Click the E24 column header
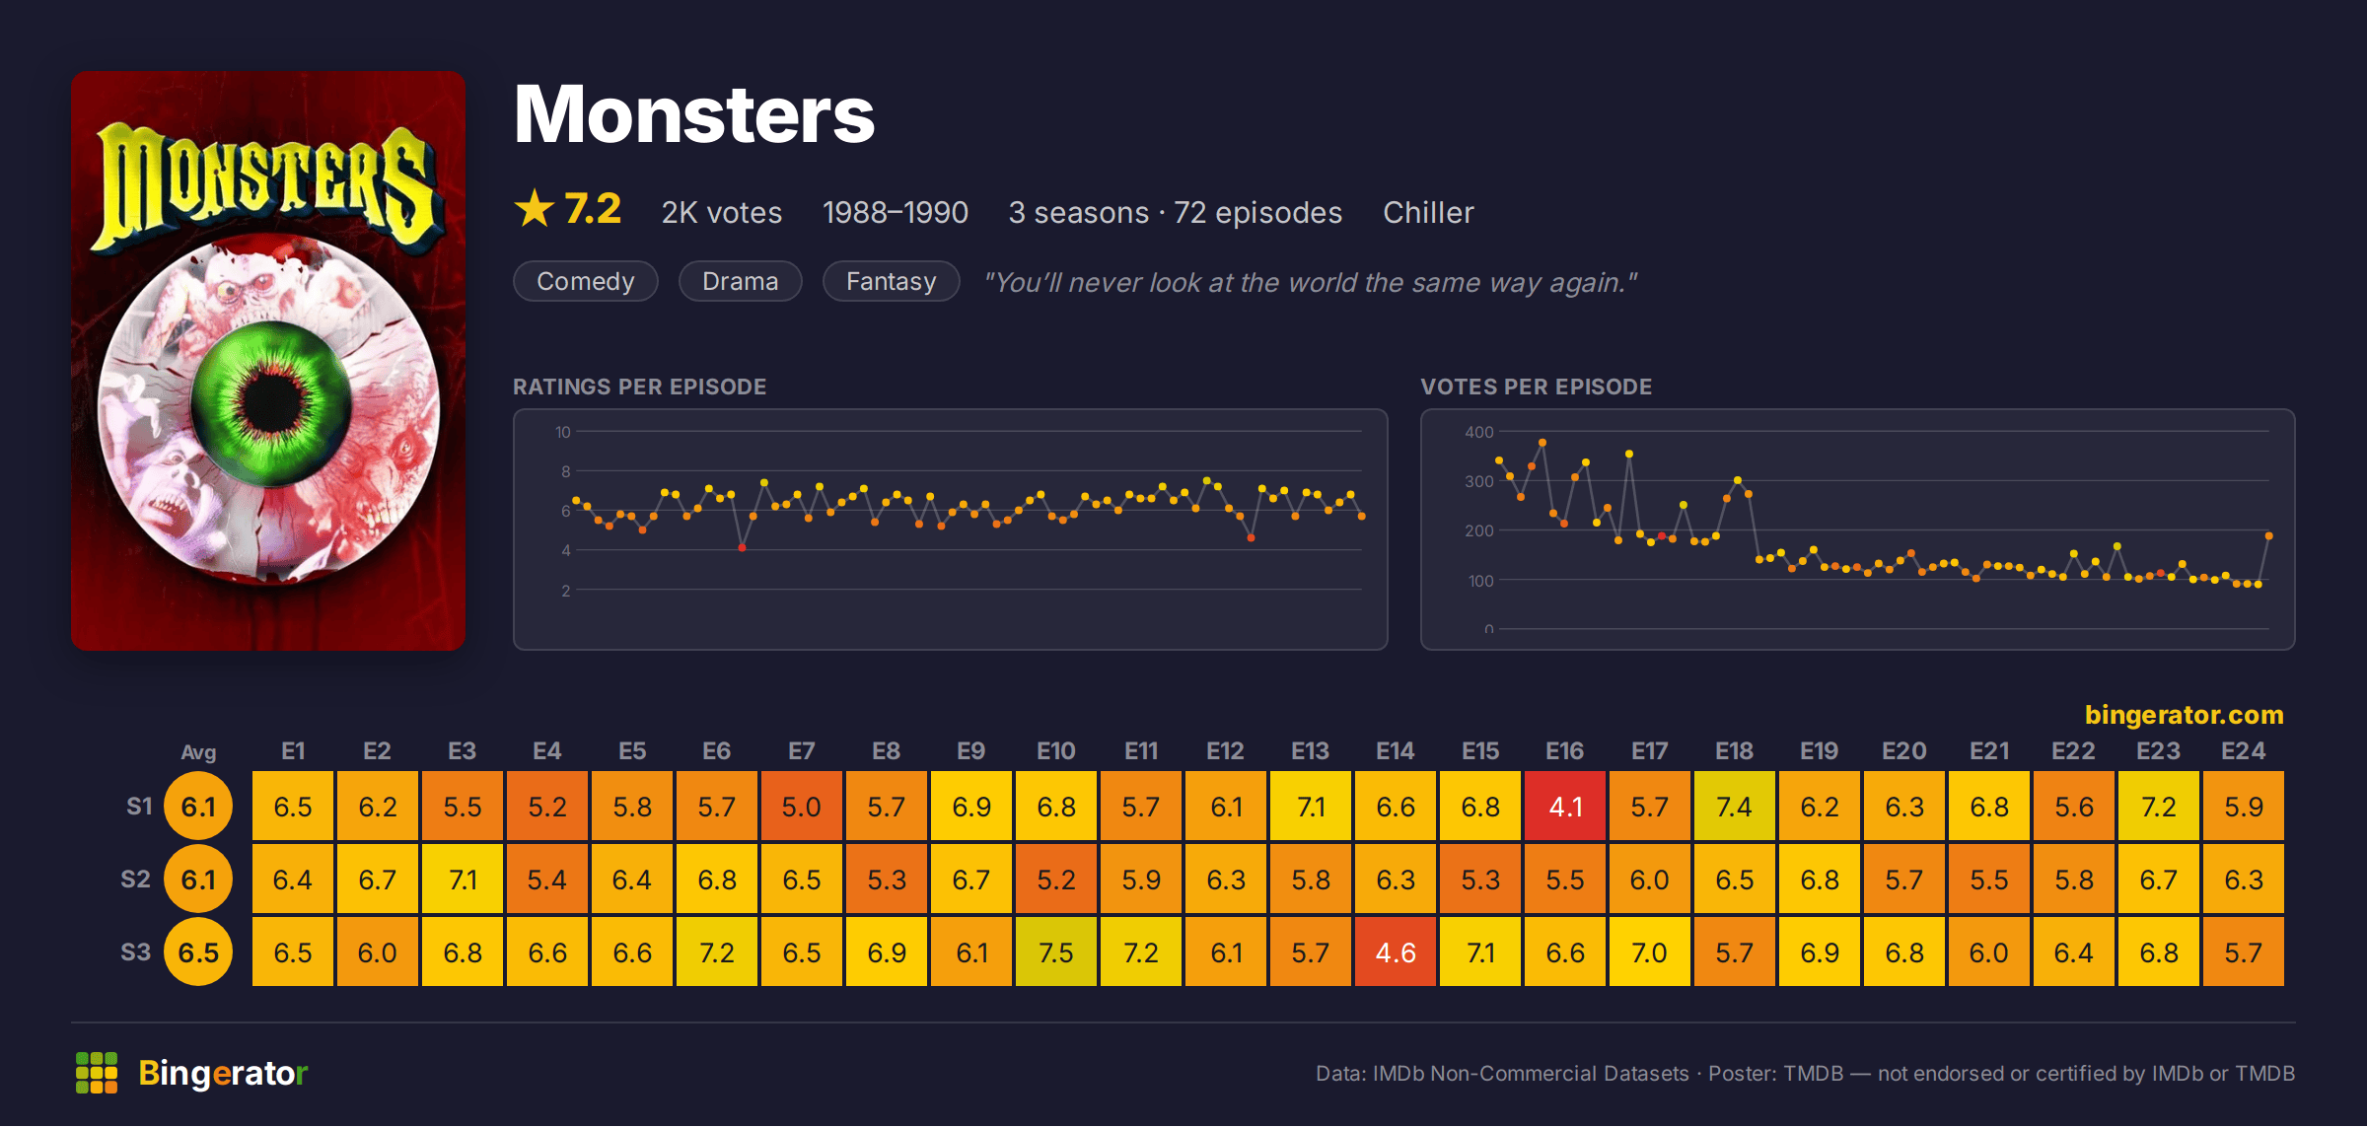2367x1128 pixels. coord(2243,751)
